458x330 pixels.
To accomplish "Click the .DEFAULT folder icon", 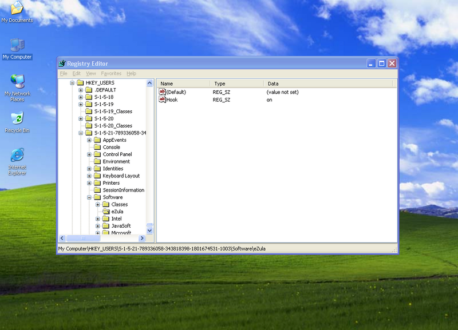I will [x=89, y=90].
